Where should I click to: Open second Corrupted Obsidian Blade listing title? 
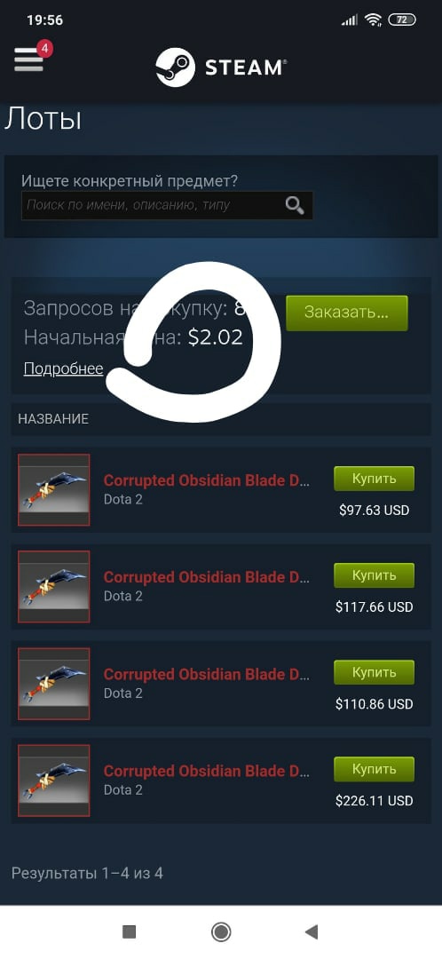point(207,577)
